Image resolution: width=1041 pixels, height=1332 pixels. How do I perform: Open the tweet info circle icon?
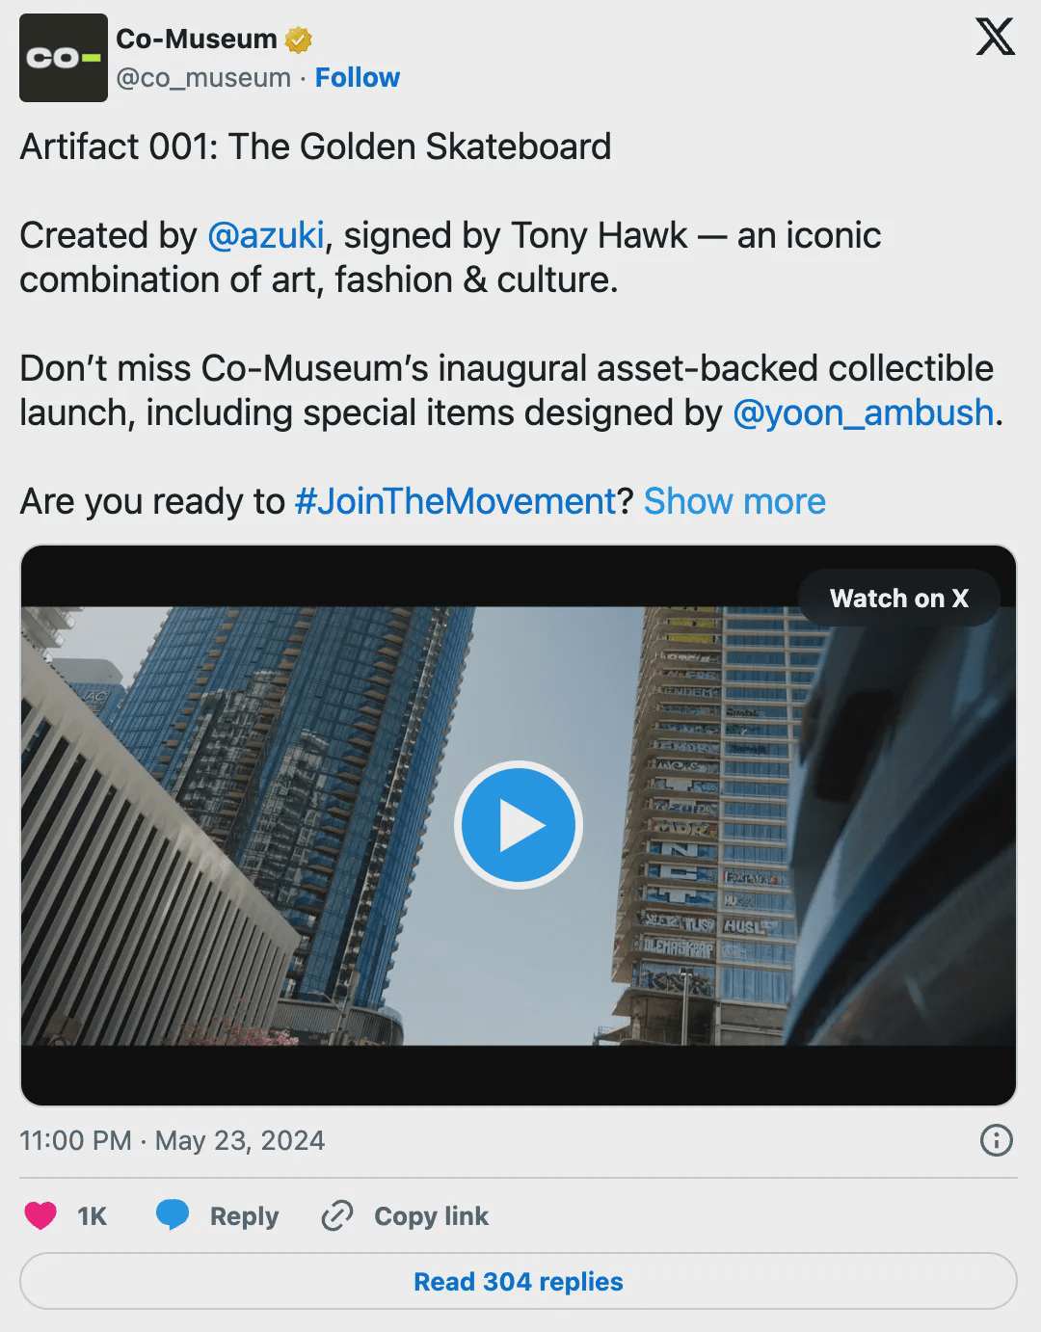coord(996,1141)
